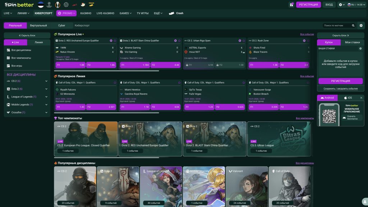Image resolution: width=368 pixels, height=207 pixels.
Task: Open the soccer ball shortcut icon
Action: [x=66, y=5]
